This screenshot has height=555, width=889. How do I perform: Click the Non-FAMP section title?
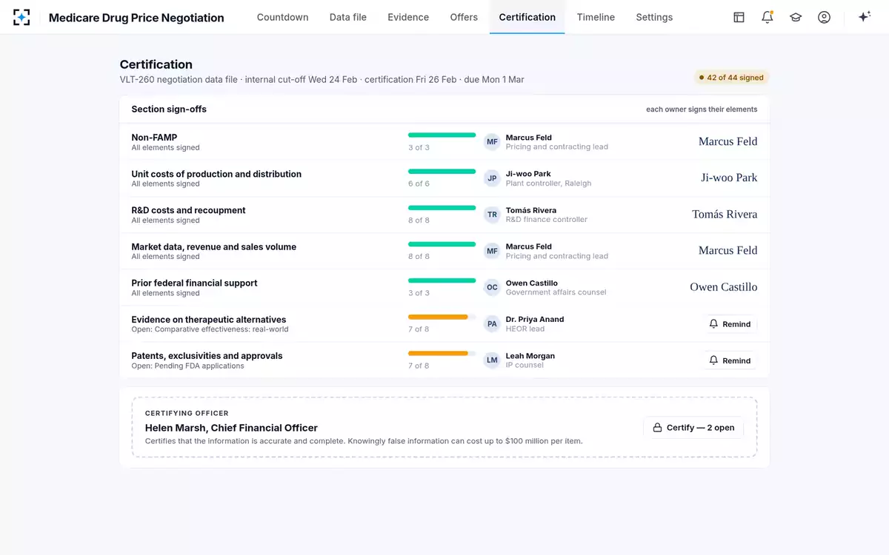154,138
